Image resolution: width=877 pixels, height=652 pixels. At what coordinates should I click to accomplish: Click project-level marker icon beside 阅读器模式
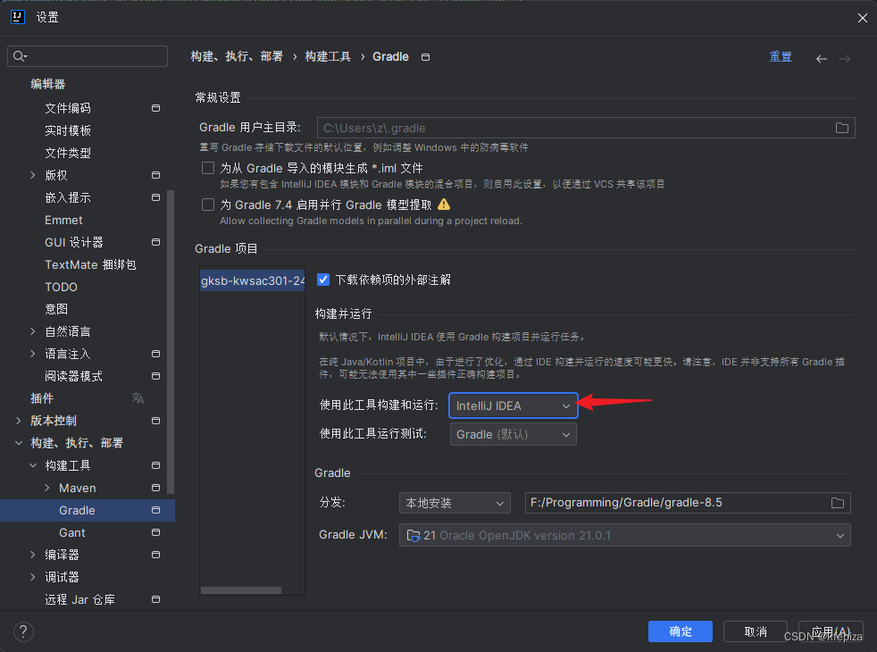tap(156, 376)
